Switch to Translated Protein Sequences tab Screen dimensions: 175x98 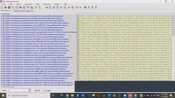point(23,11)
